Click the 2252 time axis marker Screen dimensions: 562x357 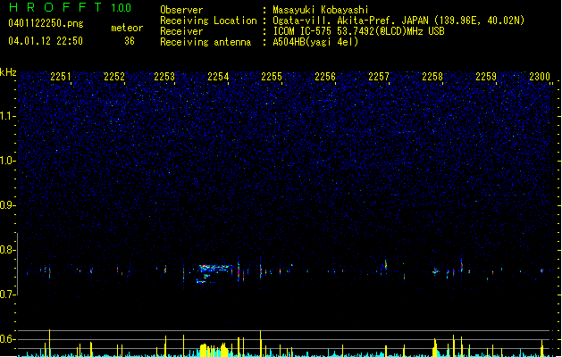click(x=114, y=77)
